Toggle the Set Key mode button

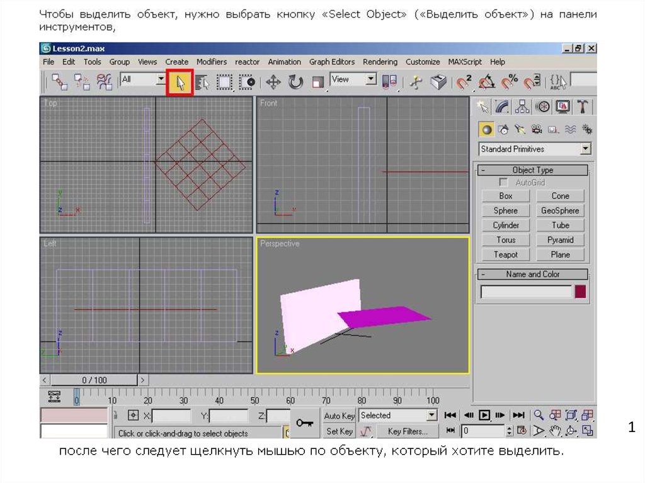pyautogui.click(x=340, y=431)
